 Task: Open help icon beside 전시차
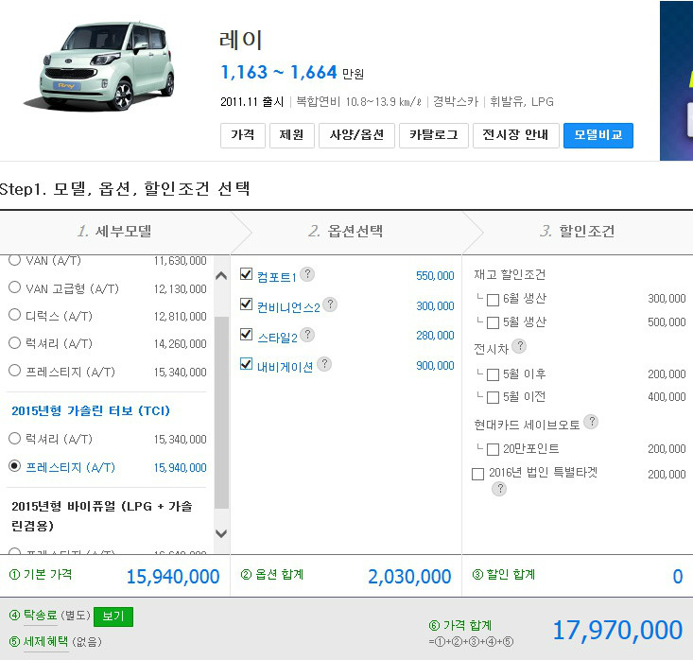(520, 346)
